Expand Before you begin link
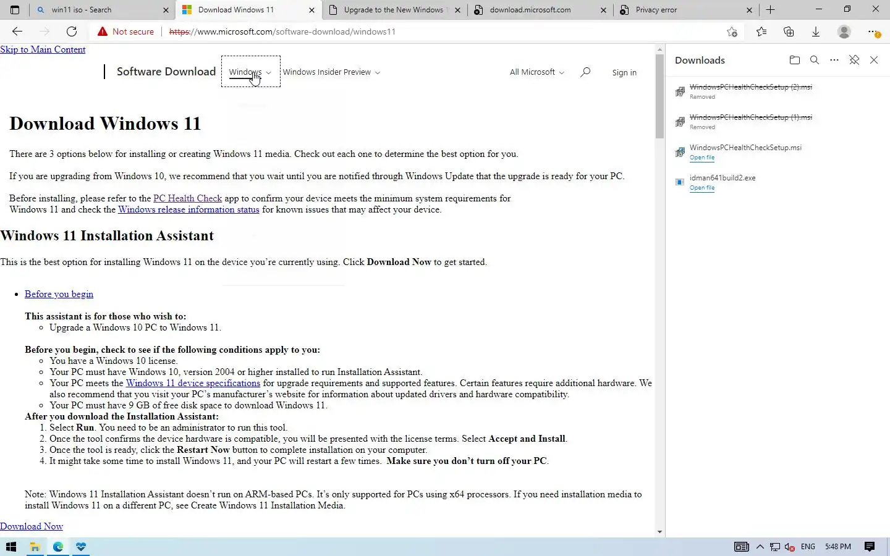890x556 pixels. point(59,294)
